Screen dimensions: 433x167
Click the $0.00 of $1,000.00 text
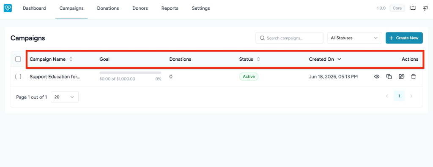point(118,79)
